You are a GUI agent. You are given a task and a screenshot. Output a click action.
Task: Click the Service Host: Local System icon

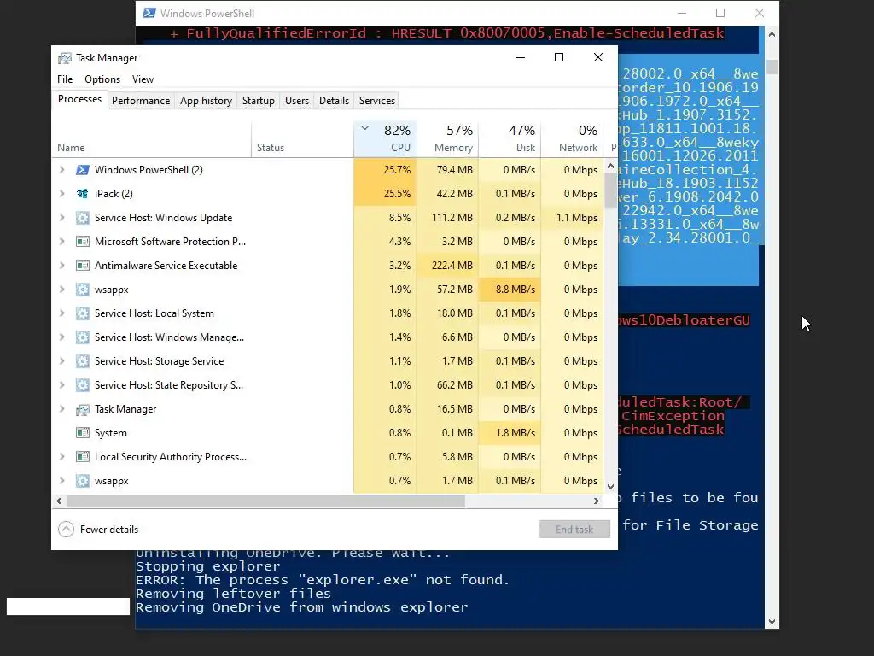pyautogui.click(x=83, y=313)
